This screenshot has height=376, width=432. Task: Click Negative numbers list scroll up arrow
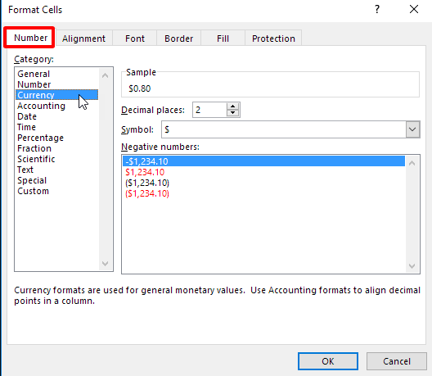[412, 163]
